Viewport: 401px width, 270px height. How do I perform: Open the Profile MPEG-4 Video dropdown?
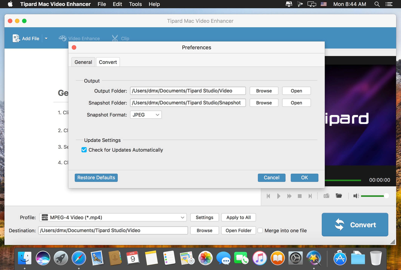click(113, 218)
